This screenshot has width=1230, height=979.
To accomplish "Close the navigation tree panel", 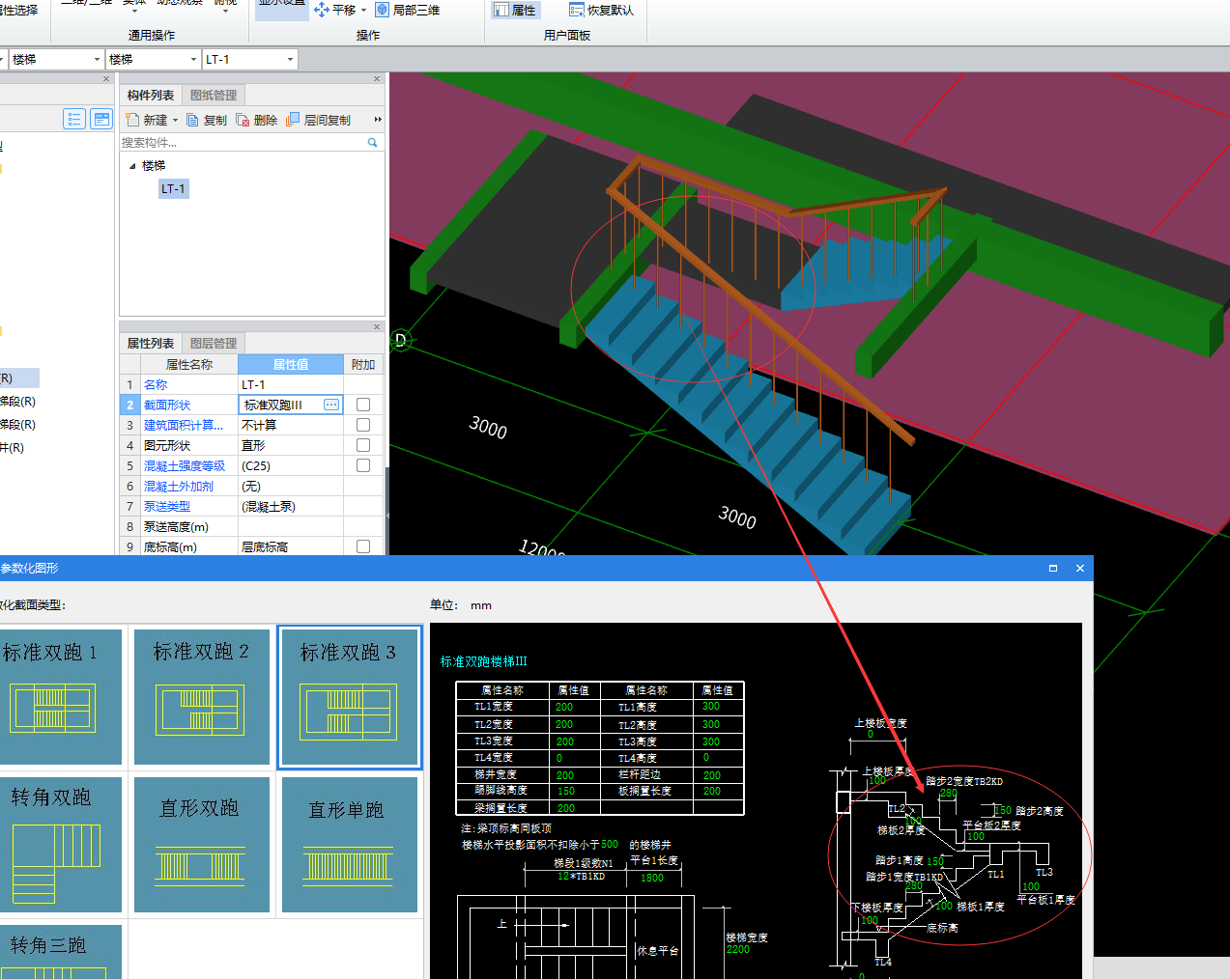I will [x=105, y=79].
